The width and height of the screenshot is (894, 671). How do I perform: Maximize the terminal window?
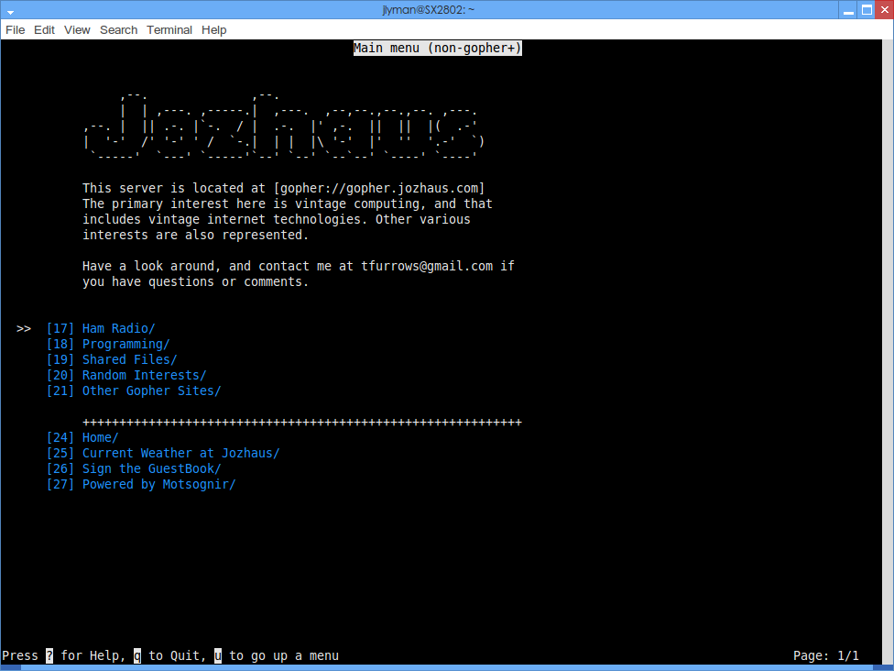coord(866,10)
